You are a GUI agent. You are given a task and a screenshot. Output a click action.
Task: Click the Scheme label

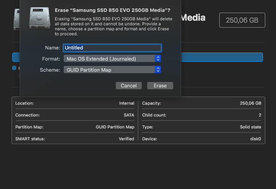(x=50, y=70)
